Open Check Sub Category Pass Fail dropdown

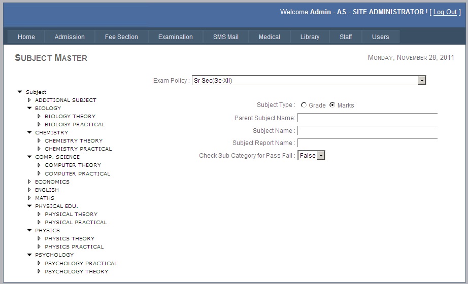320,156
